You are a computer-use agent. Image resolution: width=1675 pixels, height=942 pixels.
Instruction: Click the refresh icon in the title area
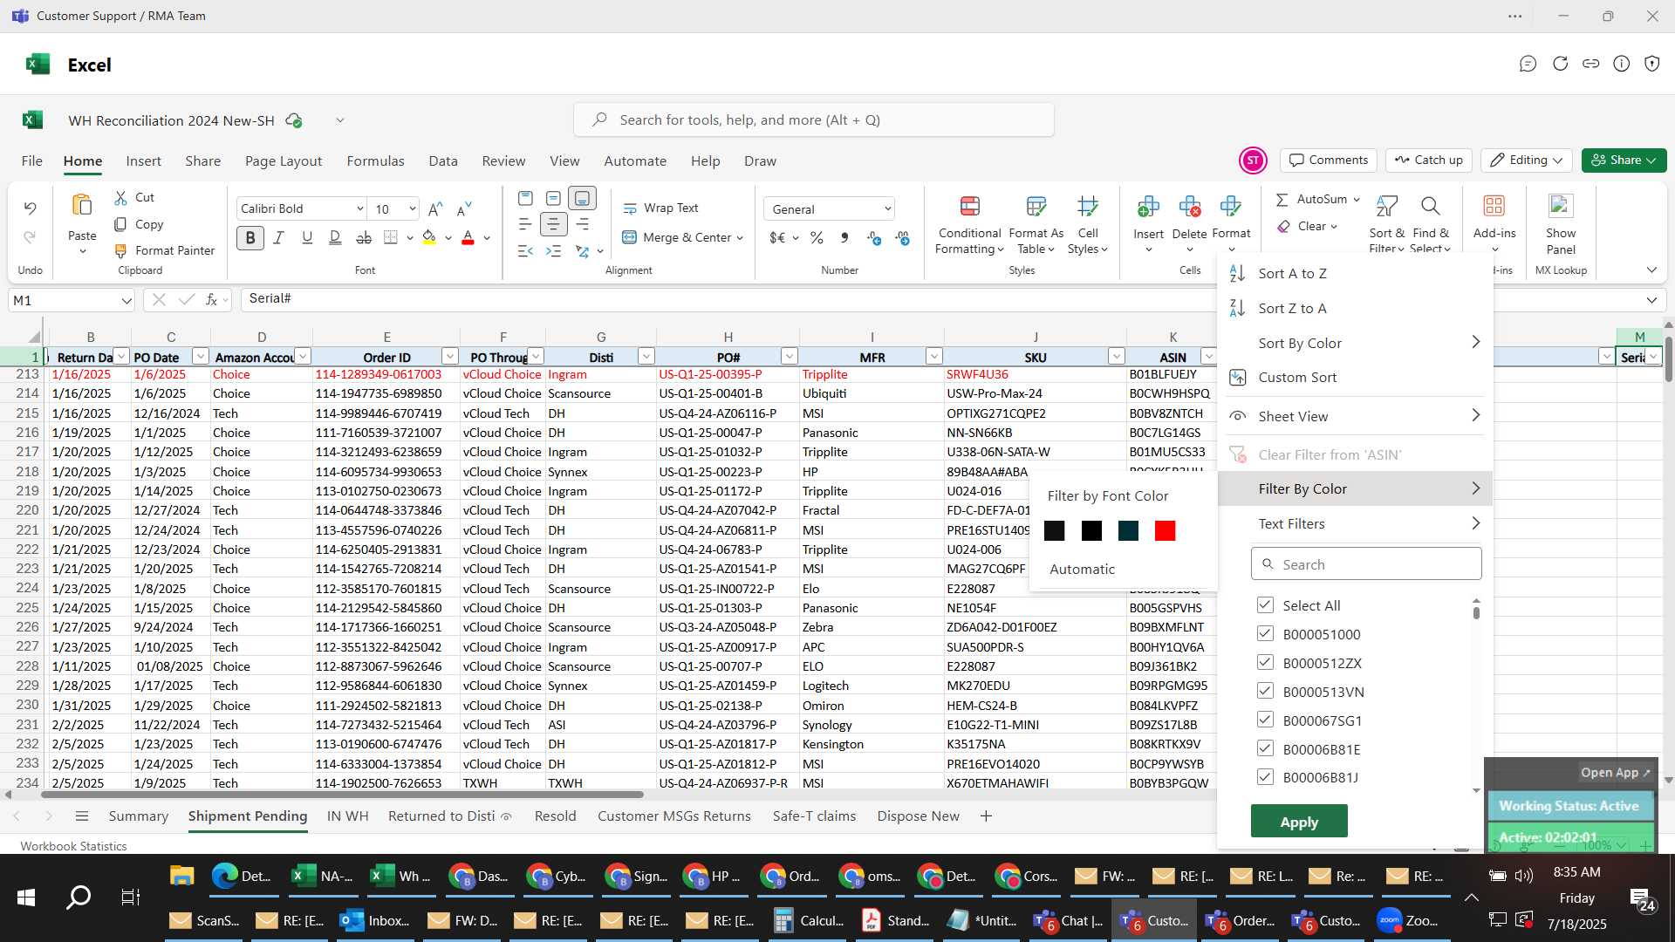tap(1561, 64)
